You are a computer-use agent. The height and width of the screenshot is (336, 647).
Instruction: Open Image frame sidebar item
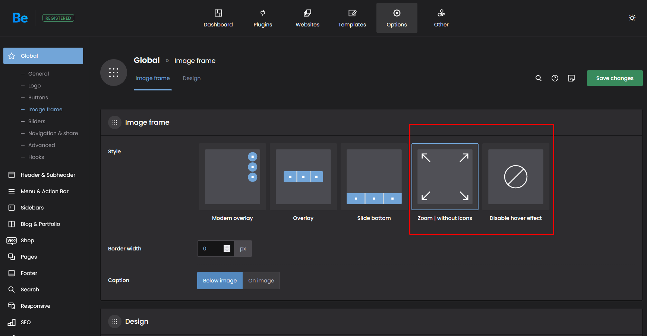(45, 109)
